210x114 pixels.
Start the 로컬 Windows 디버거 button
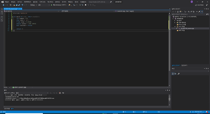pyautogui.click(x=58, y=5)
